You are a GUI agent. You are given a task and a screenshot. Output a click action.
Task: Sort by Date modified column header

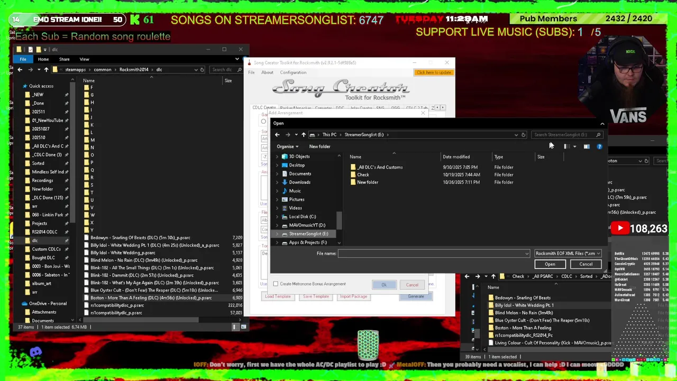click(x=456, y=157)
